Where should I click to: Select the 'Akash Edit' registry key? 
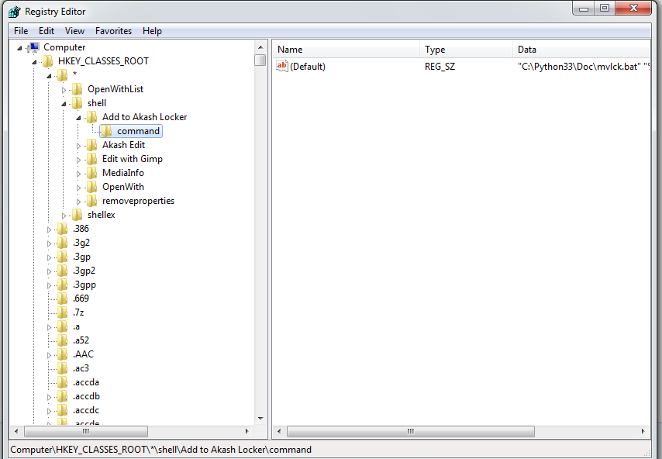(122, 145)
